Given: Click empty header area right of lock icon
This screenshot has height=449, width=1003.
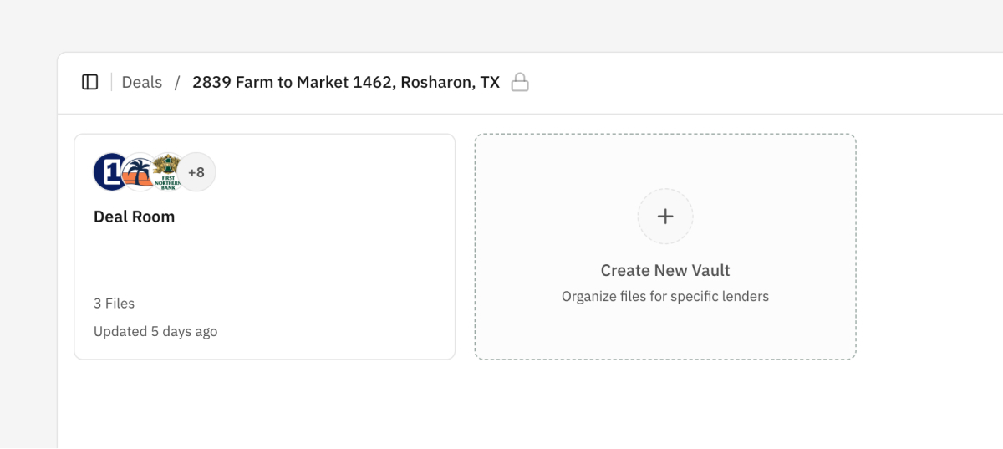Looking at the screenshot, I should 752,82.
